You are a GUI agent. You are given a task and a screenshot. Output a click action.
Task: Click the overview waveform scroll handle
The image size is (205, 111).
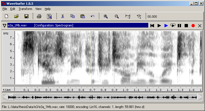pos(10,97)
